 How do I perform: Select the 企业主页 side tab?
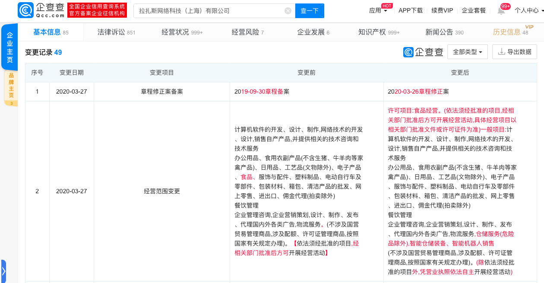tap(9, 47)
